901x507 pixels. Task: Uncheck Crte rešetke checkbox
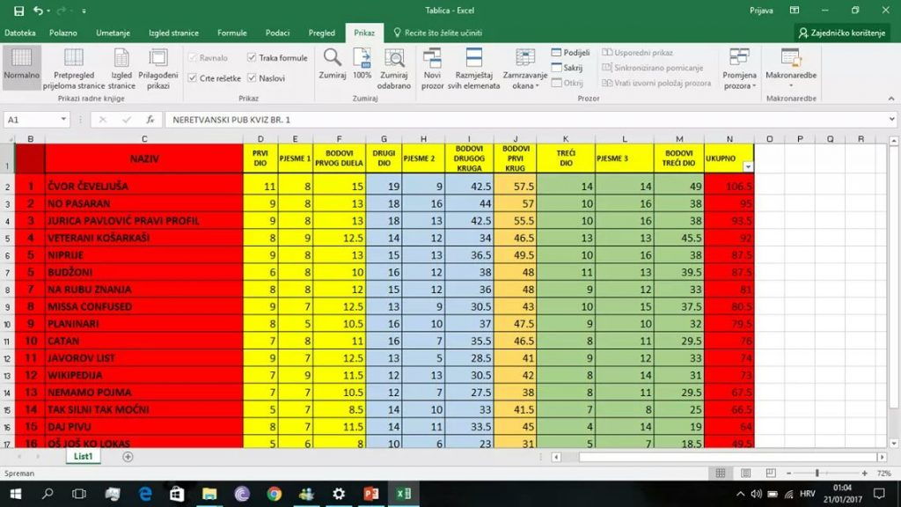coord(193,78)
